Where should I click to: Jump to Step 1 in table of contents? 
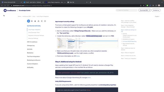pos(129,21)
